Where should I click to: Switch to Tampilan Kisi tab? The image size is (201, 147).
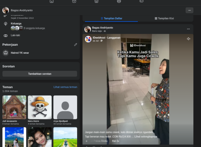(x=164, y=18)
